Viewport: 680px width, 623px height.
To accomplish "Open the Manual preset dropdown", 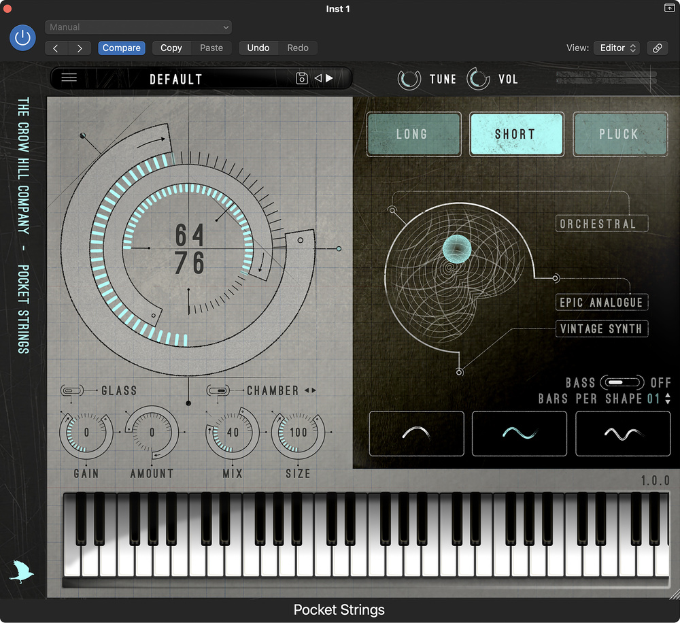I will 138,27.
